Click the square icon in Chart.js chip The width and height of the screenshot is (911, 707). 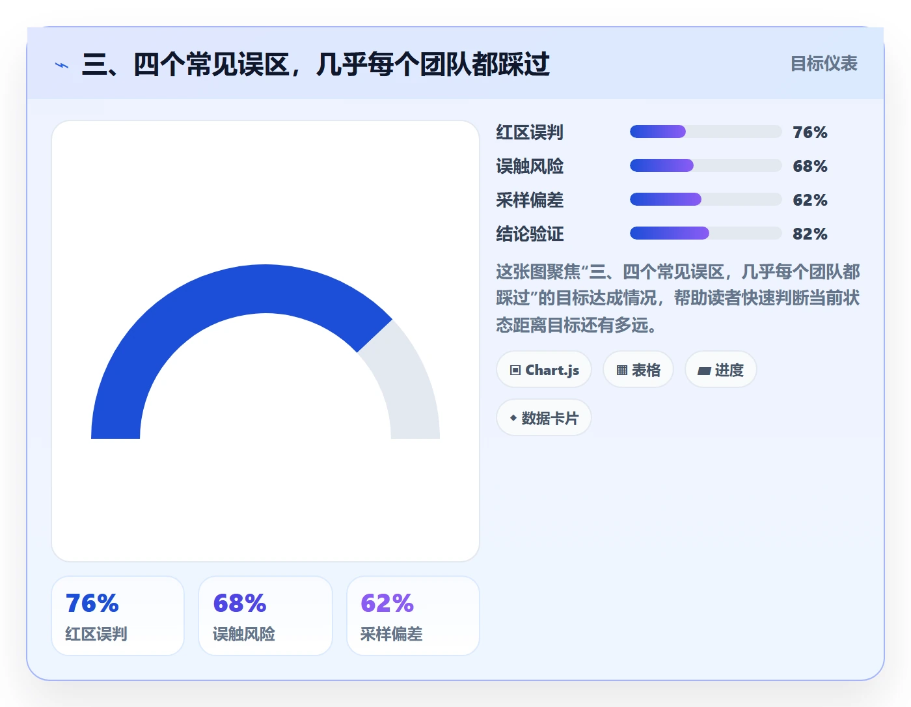pyautogui.click(x=515, y=370)
